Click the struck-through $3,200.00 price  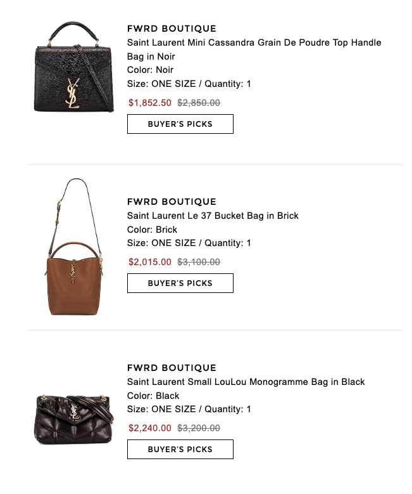pyautogui.click(x=199, y=428)
